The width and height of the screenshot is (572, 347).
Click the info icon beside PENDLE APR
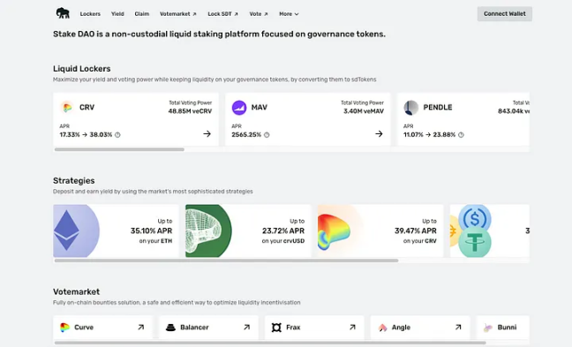(461, 134)
